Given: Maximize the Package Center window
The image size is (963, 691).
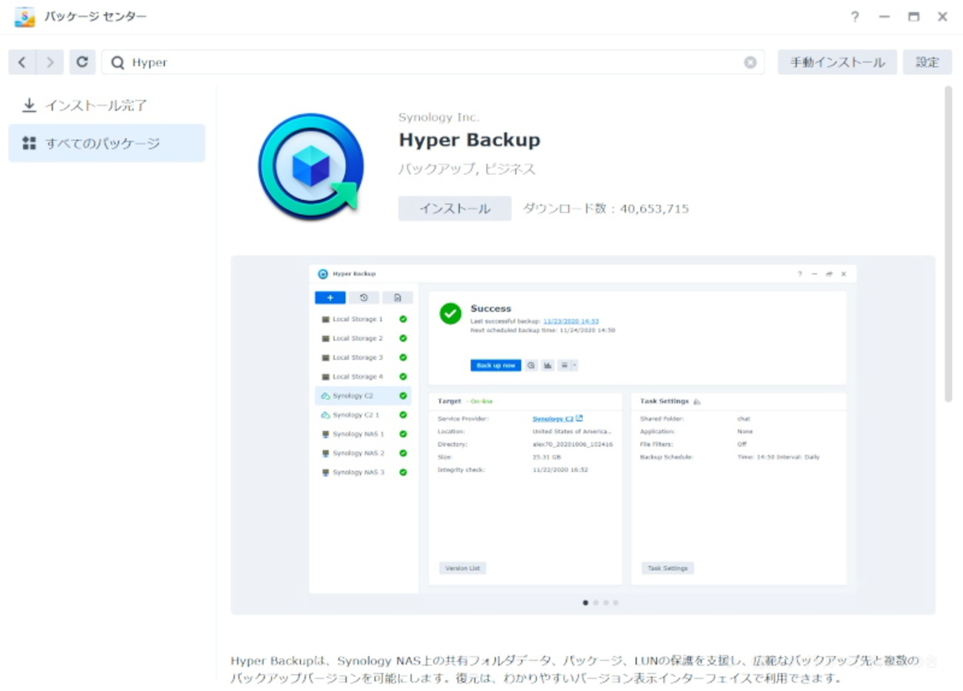Looking at the screenshot, I should pos(913,16).
